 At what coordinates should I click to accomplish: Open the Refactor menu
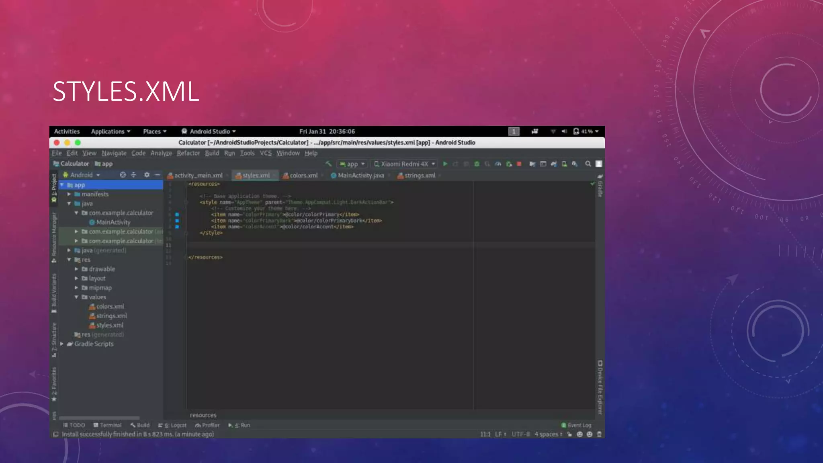(188, 153)
